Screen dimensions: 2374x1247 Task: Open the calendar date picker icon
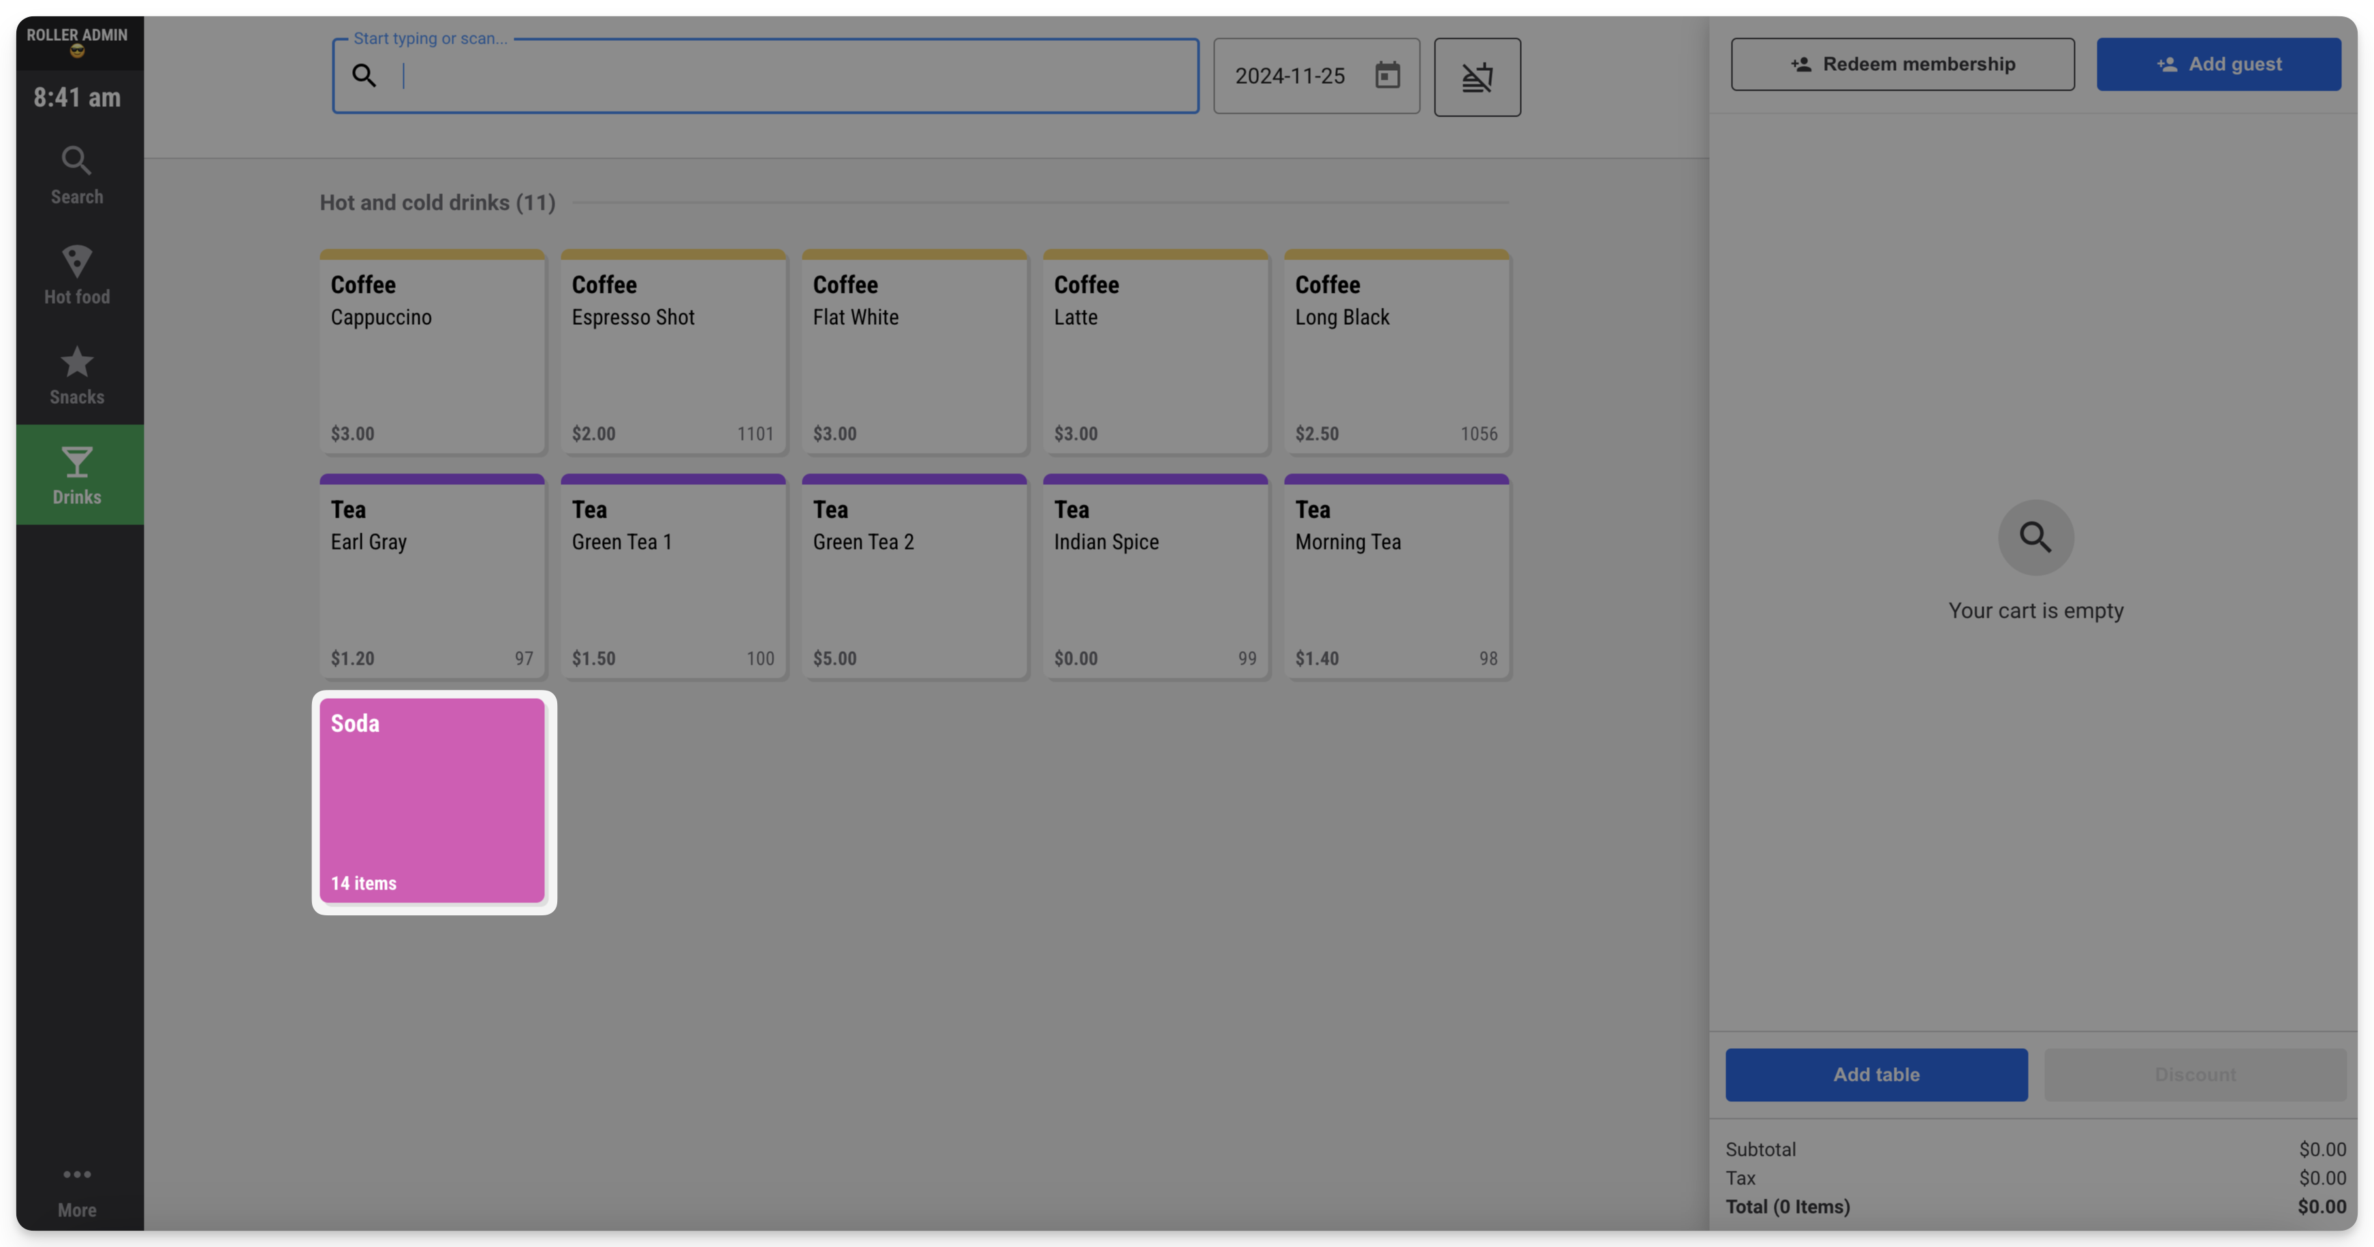(x=1387, y=76)
